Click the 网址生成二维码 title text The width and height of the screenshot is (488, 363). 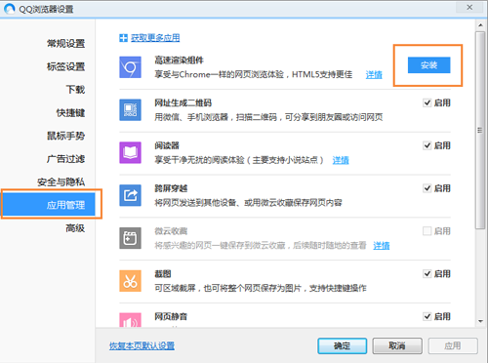coord(183,103)
